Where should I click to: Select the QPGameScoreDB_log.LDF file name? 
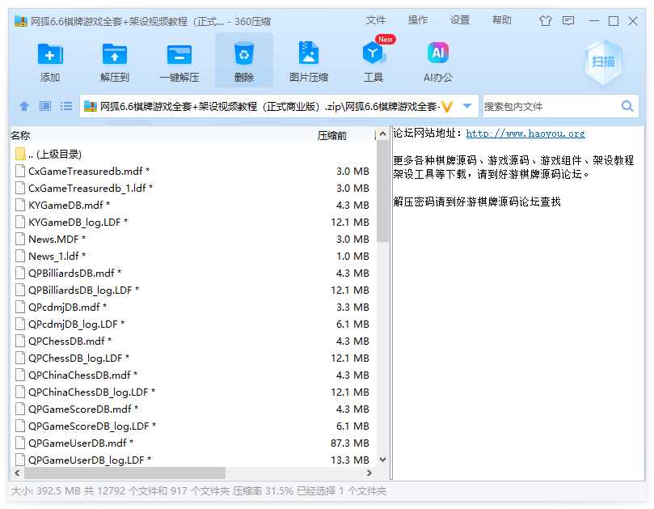(92, 426)
